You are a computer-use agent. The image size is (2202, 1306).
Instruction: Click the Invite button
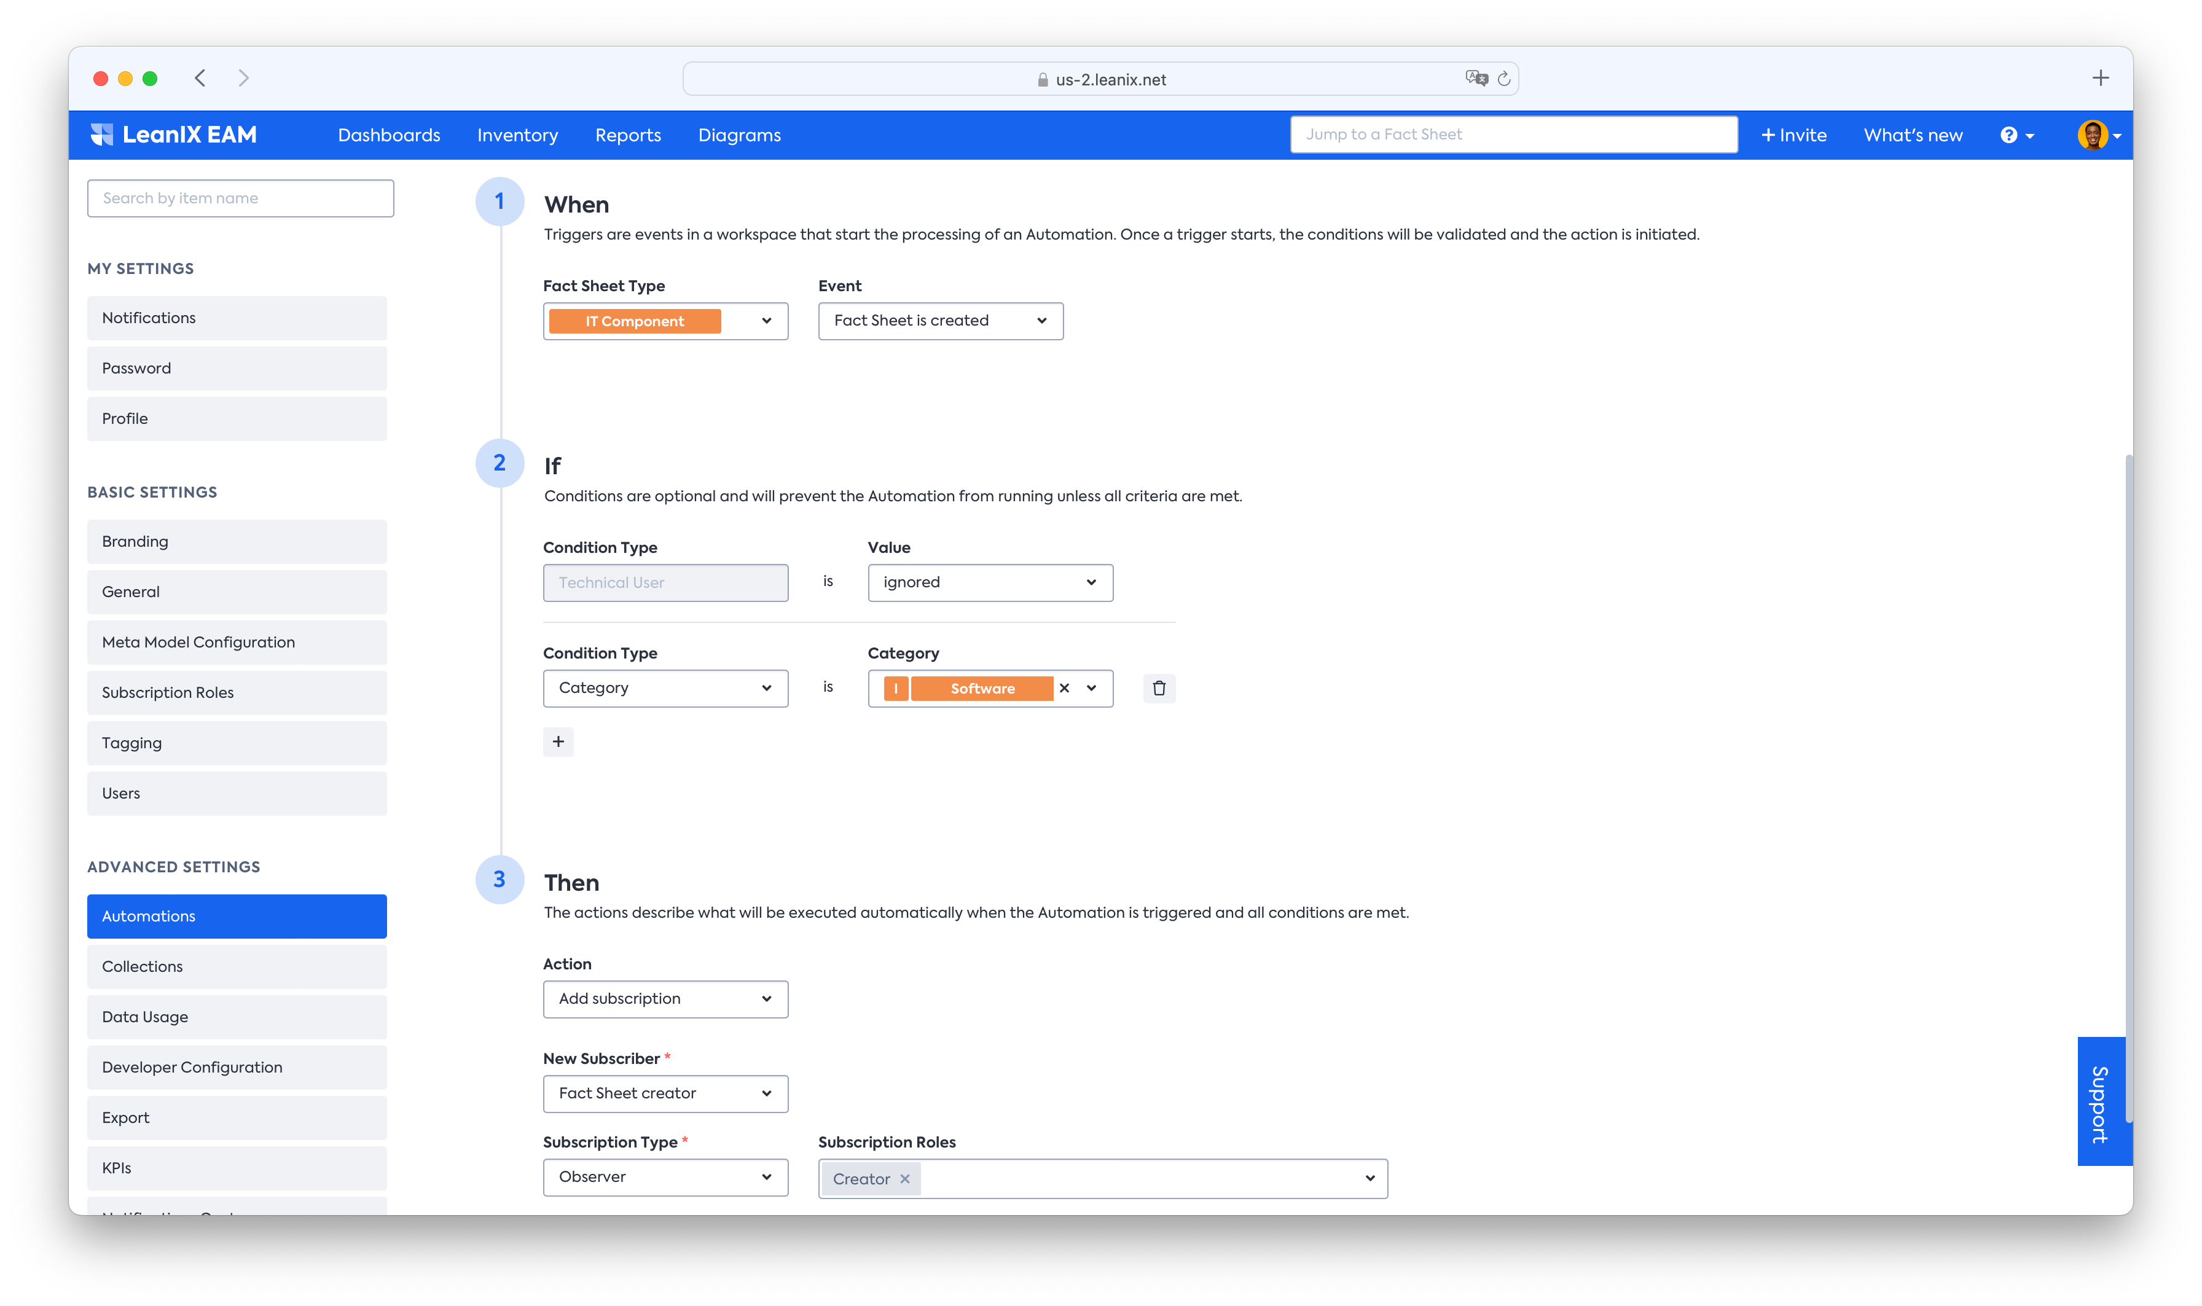coord(1793,136)
